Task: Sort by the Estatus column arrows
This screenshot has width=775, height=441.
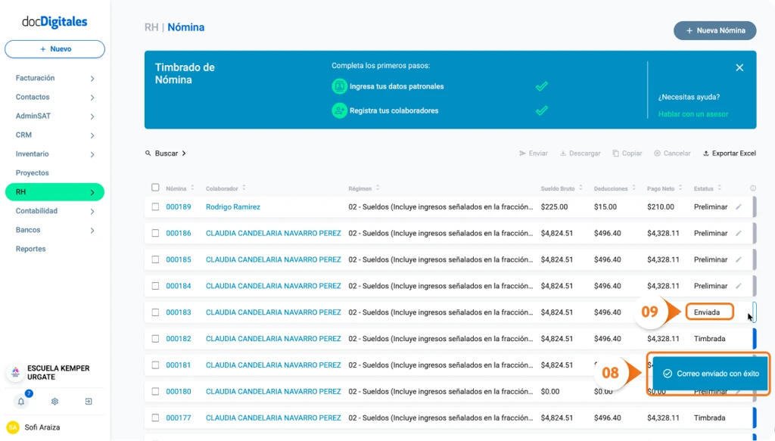Action: 720,188
